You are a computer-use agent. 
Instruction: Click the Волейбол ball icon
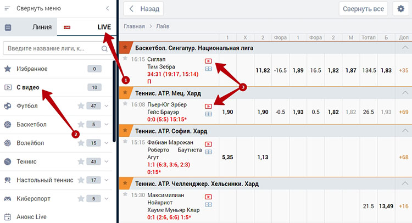coord(8,143)
